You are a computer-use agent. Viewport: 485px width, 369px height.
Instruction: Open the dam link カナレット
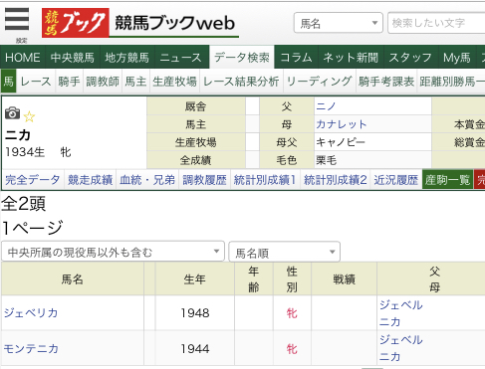click(x=342, y=124)
